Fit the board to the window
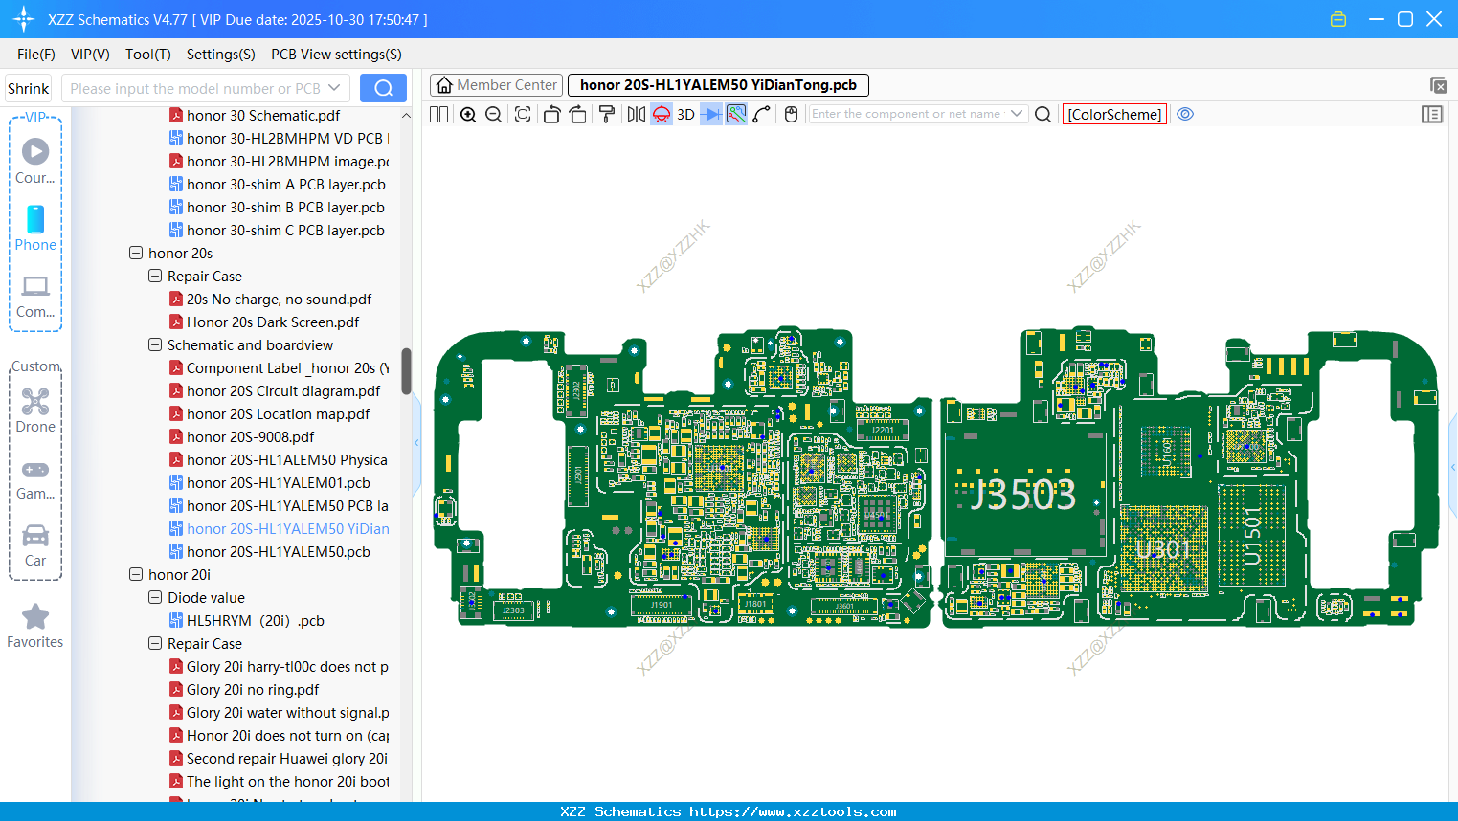The image size is (1458, 821). 523,114
